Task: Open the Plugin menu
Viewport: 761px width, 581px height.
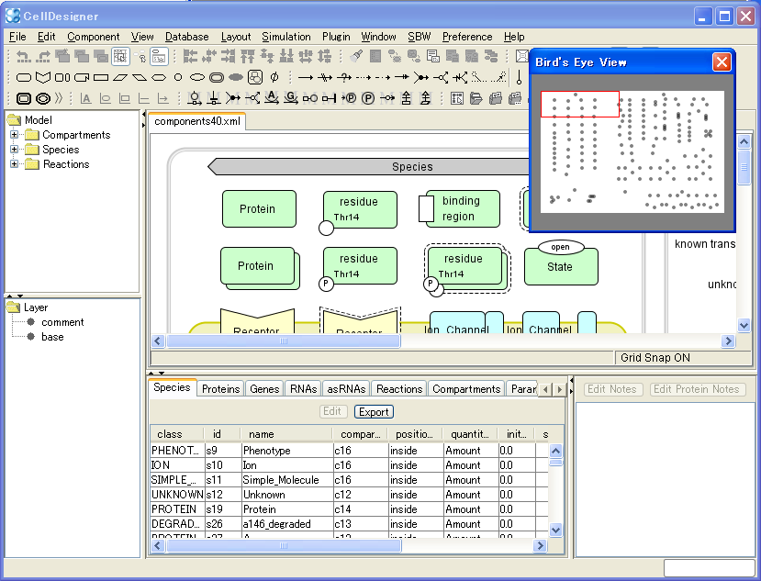Action: click(336, 37)
